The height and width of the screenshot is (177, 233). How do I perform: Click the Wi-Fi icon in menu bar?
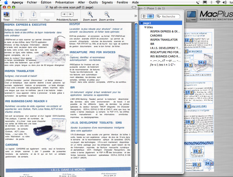[218, 2]
